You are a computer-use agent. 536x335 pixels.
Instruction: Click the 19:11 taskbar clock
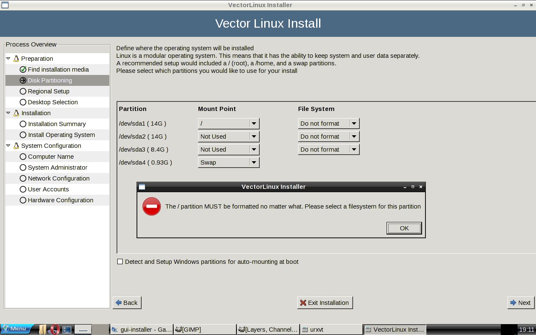[x=526, y=330]
